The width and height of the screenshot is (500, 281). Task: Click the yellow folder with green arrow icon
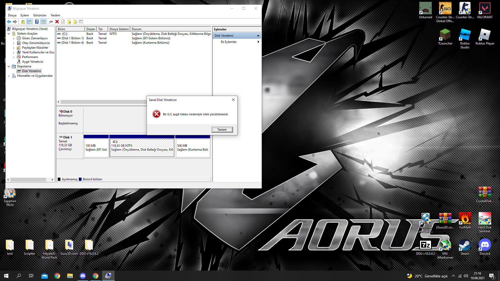click(69, 22)
